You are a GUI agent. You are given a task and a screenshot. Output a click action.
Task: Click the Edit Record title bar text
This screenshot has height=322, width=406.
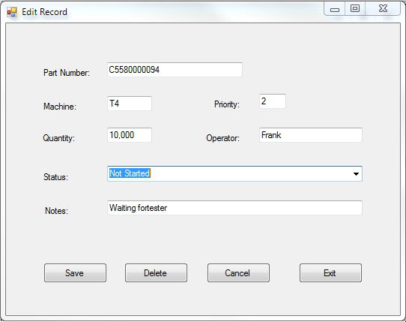point(44,12)
